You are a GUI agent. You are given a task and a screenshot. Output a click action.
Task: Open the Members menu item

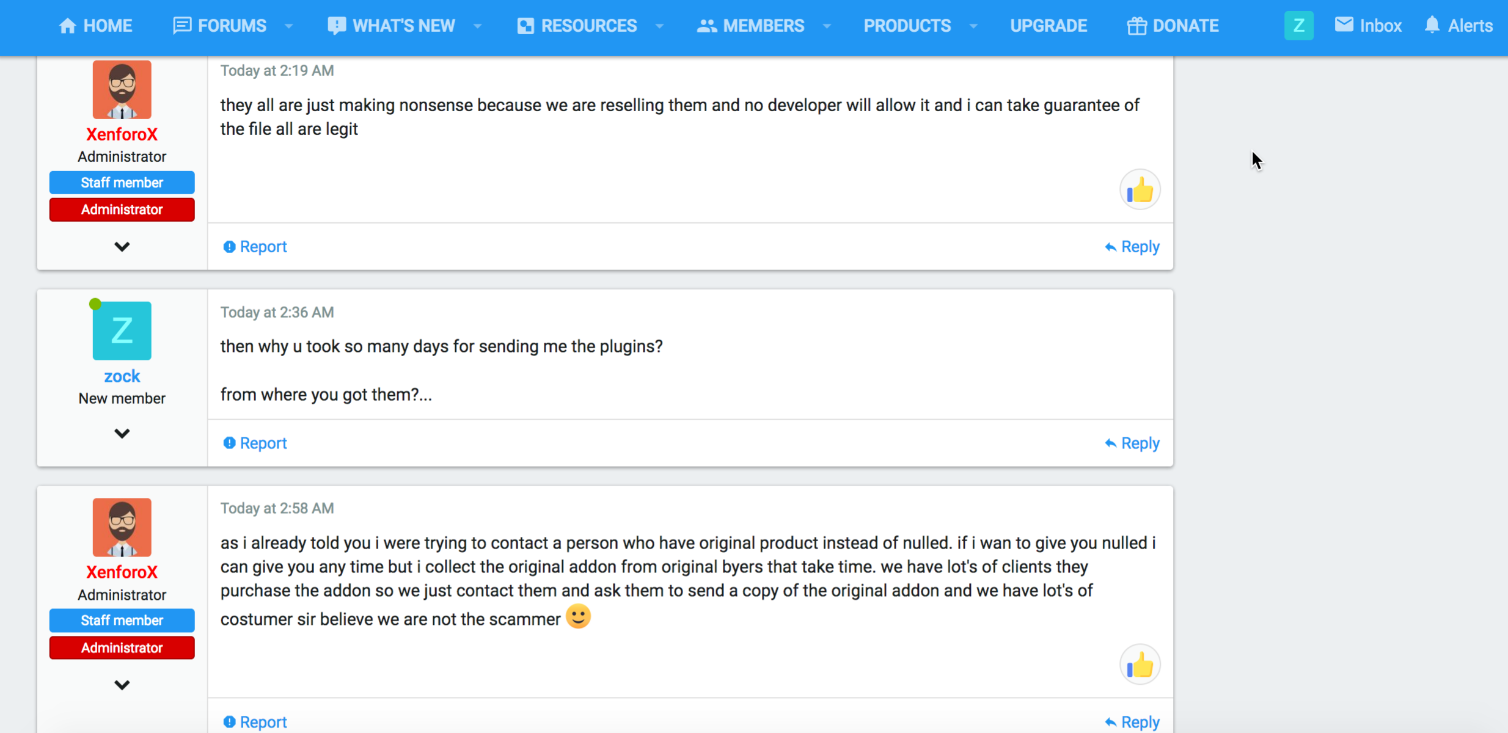tap(750, 26)
